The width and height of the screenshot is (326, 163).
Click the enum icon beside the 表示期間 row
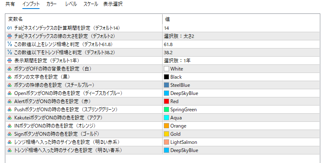click(x=9, y=61)
